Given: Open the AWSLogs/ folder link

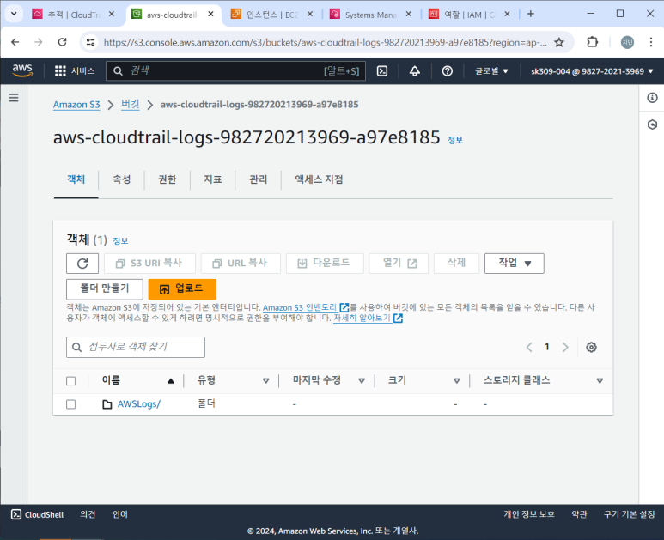Looking at the screenshot, I should pos(139,404).
